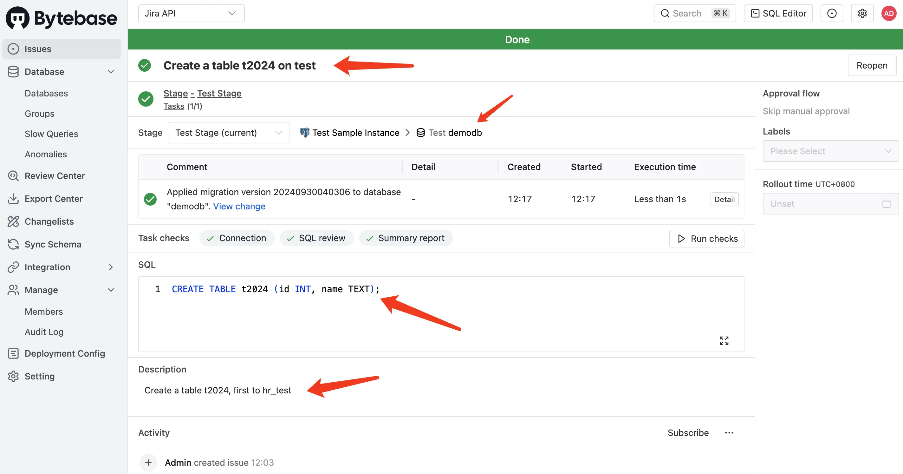Open the Jira API project selector
The height and width of the screenshot is (474, 903).
pyautogui.click(x=191, y=13)
